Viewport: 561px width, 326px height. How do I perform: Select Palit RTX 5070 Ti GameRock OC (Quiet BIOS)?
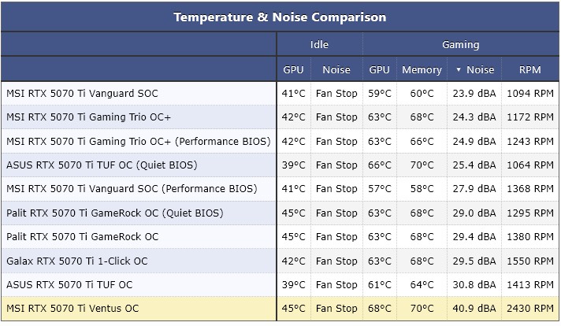click(x=114, y=213)
